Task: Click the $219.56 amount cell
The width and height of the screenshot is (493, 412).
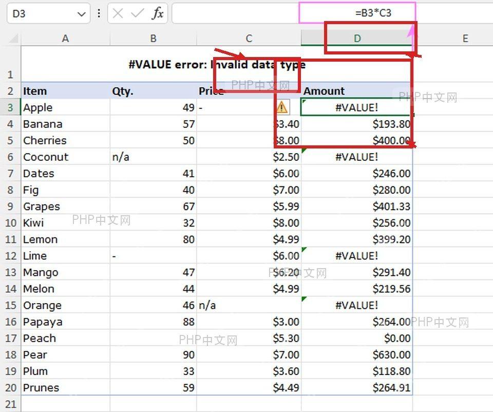Action: pos(357,288)
